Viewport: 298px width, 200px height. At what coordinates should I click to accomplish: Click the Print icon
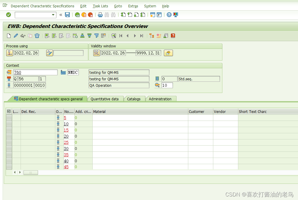coord(100,15)
